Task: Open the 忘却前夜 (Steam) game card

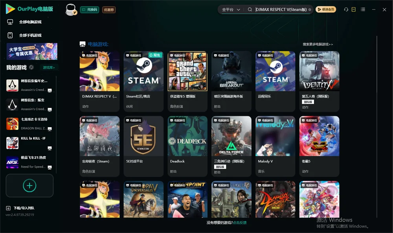Action: (x=100, y=146)
